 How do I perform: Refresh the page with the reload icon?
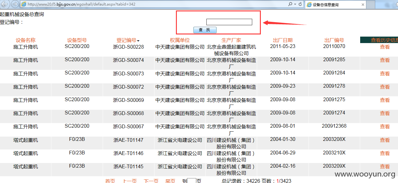tap(300, 4)
